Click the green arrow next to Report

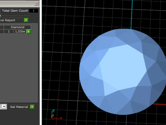tap(26, 20)
